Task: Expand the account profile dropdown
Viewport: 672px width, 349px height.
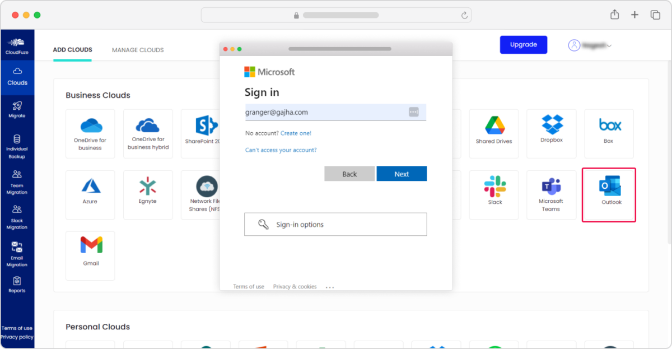Action: click(590, 45)
